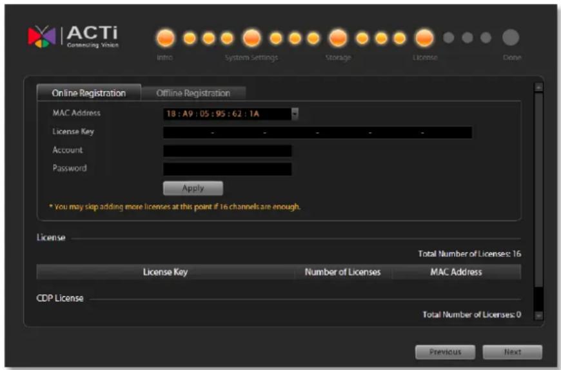The height and width of the screenshot is (370, 561).
Task: Click the scroll down arrow of the panel
Action: [538, 316]
